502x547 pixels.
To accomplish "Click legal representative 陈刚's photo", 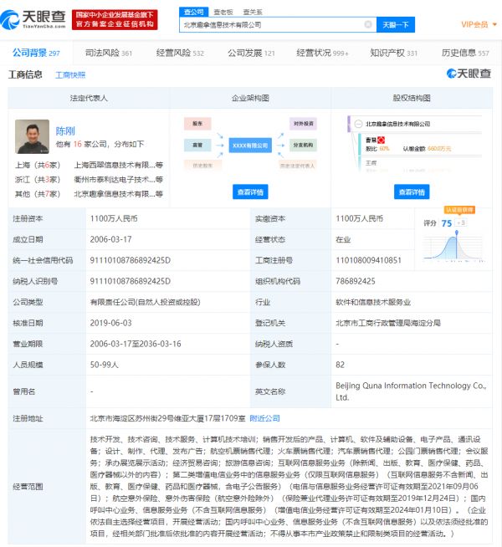I will coord(32,136).
